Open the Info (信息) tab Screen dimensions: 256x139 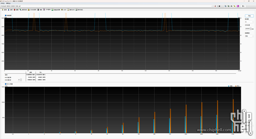tap(10, 10)
